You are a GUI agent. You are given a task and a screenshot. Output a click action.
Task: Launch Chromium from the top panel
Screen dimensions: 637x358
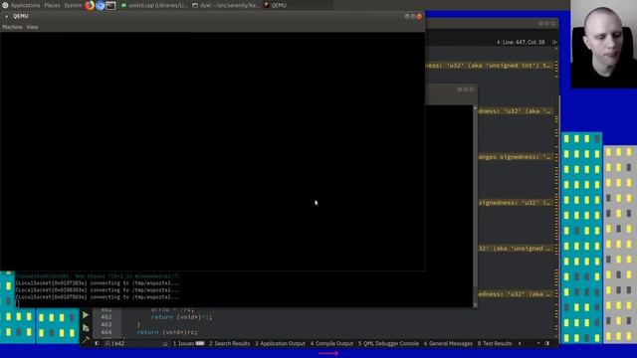[x=100, y=5]
